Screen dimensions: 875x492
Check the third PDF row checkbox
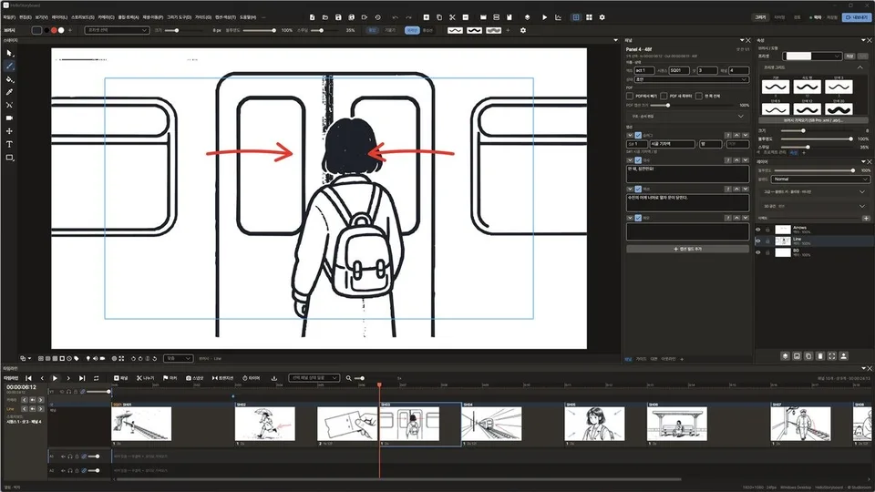coord(699,96)
